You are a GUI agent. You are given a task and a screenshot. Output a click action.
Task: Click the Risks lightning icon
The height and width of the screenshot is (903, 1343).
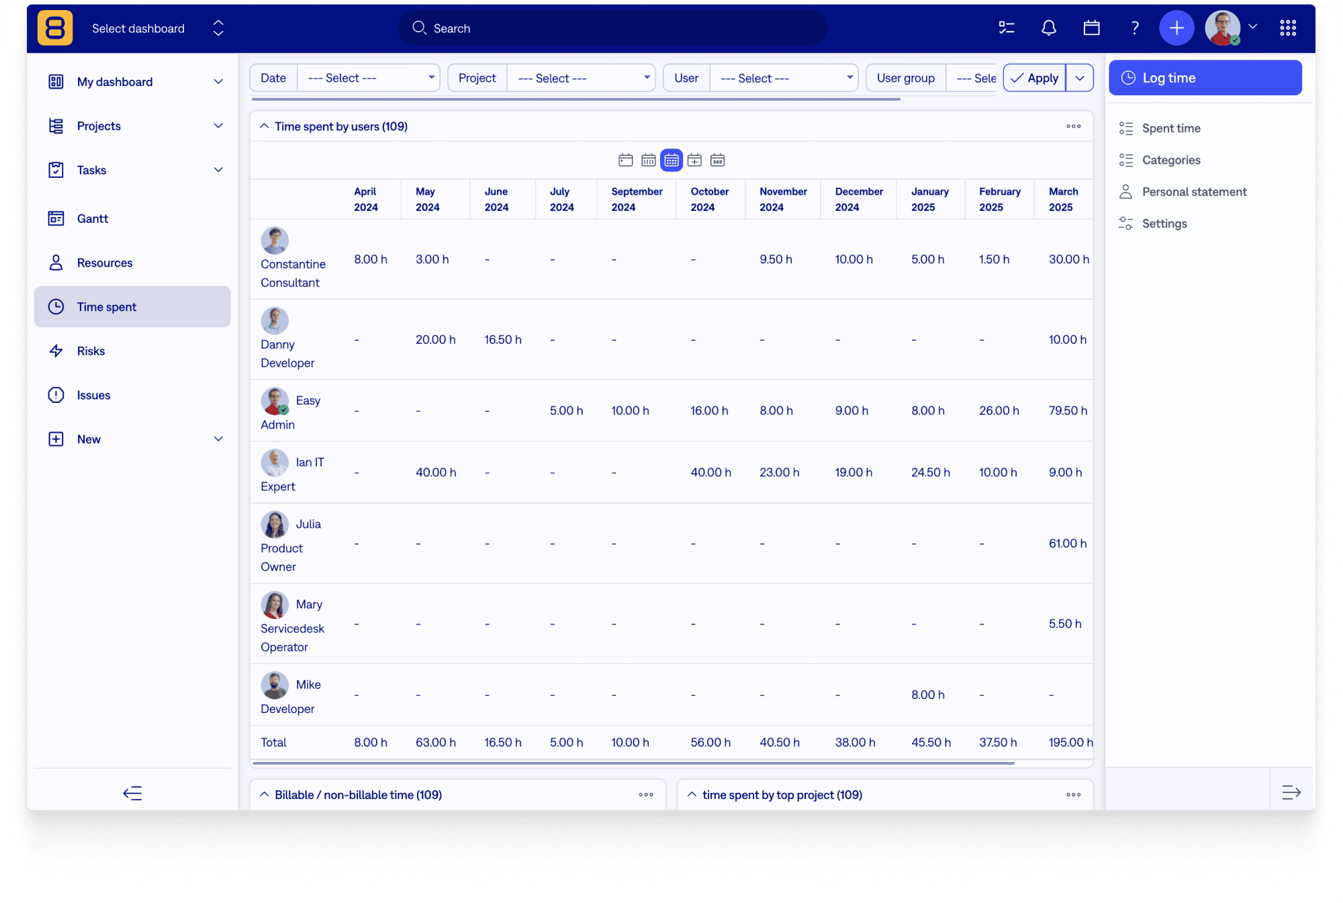coord(56,350)
